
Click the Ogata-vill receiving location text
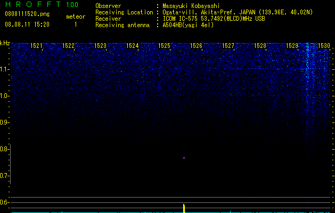tap(238, 12)
